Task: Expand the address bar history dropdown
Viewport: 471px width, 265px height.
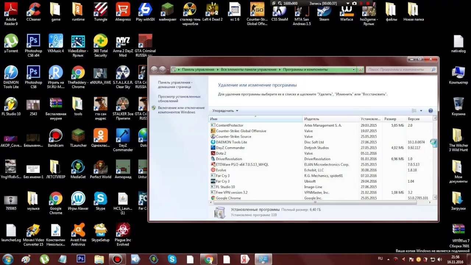Action: pyautogui.click(x=354, y=70)
